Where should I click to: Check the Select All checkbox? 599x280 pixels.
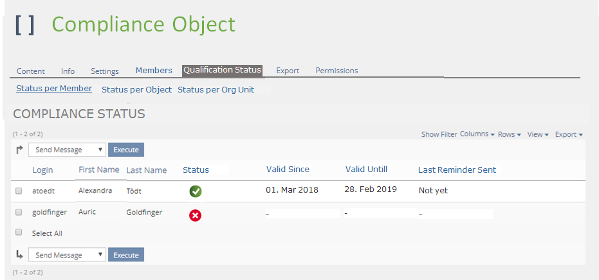coord(19,232)
